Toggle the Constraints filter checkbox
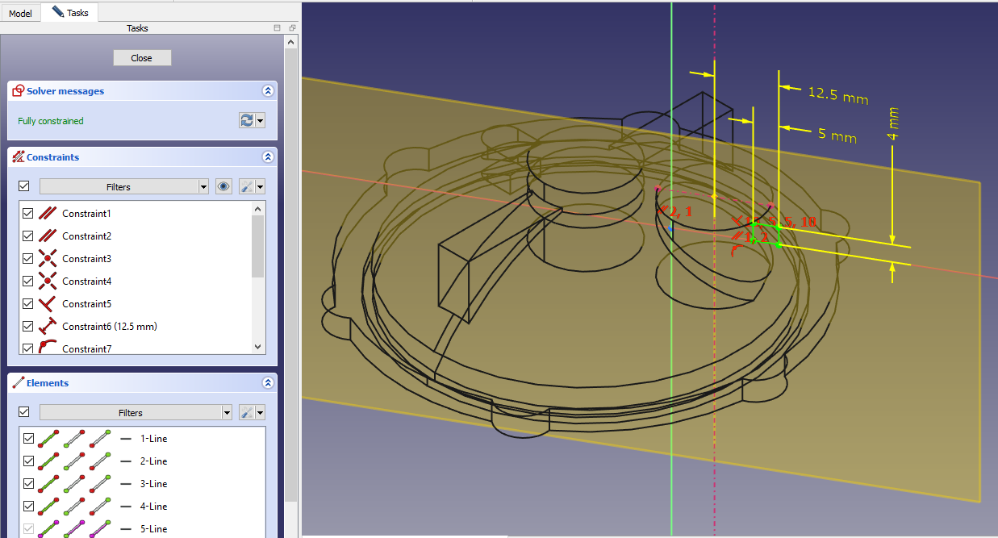Image resolution: width=998 pixels, height=538 pixels. [x=24, y=186]
